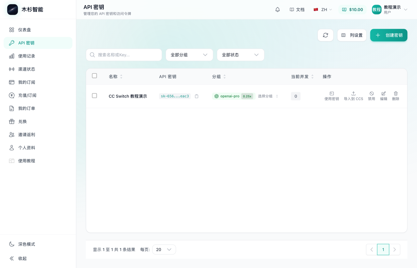Open the 全部状态 dropdown

click(241, 55)
